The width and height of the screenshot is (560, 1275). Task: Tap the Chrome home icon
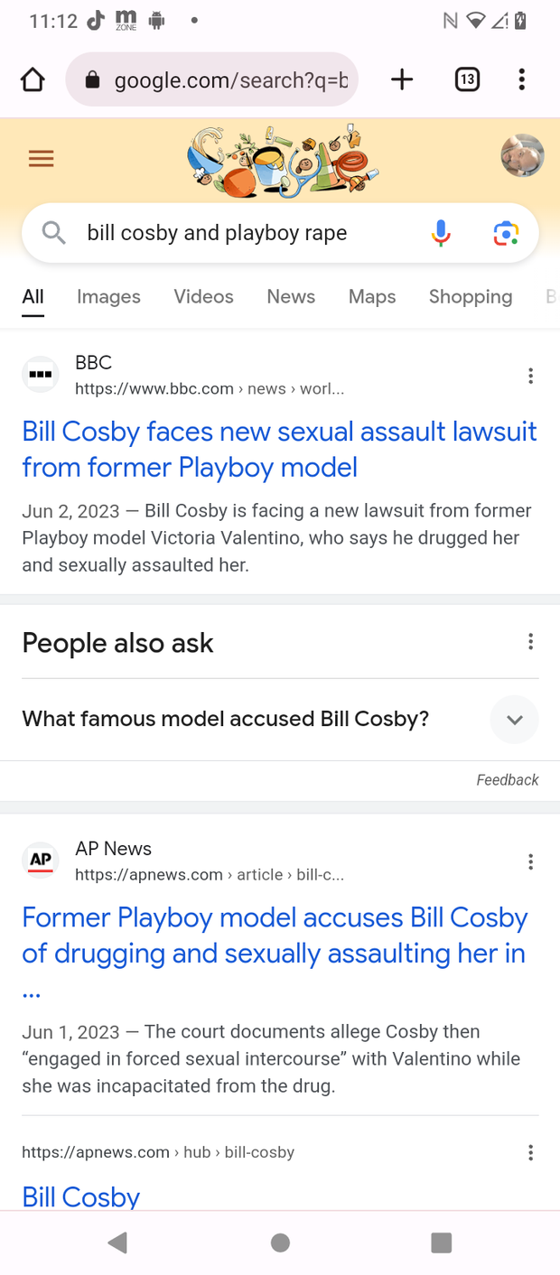tap(33, 80)
